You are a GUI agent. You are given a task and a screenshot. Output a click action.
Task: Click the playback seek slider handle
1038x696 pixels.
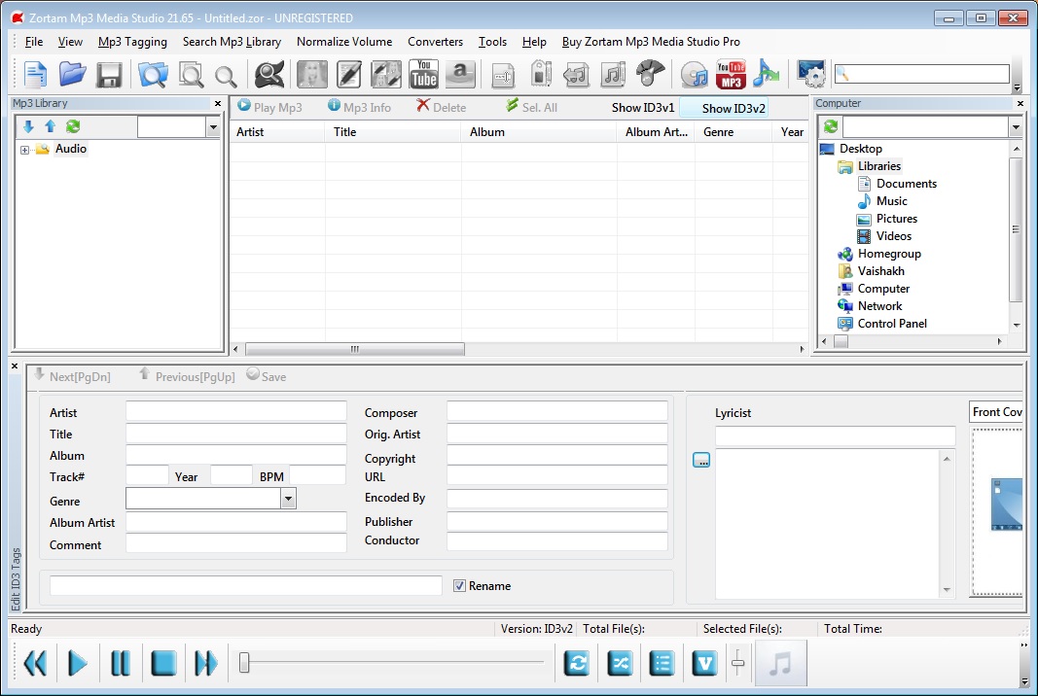(244, 664)
